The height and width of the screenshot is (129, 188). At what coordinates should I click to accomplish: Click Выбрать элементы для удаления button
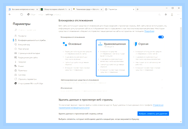tap(153, 114)
